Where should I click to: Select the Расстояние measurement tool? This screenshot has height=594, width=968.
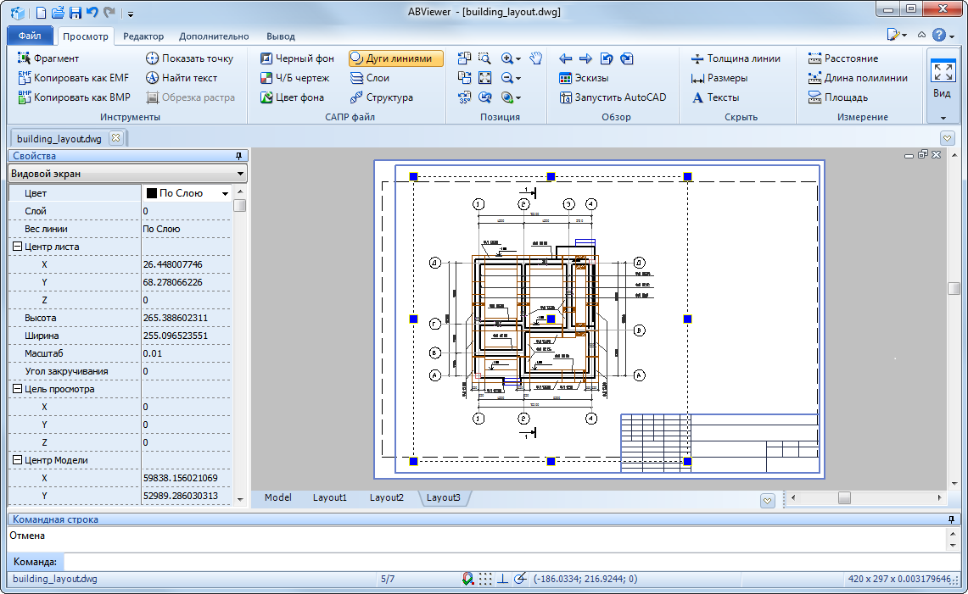[842, 58]
